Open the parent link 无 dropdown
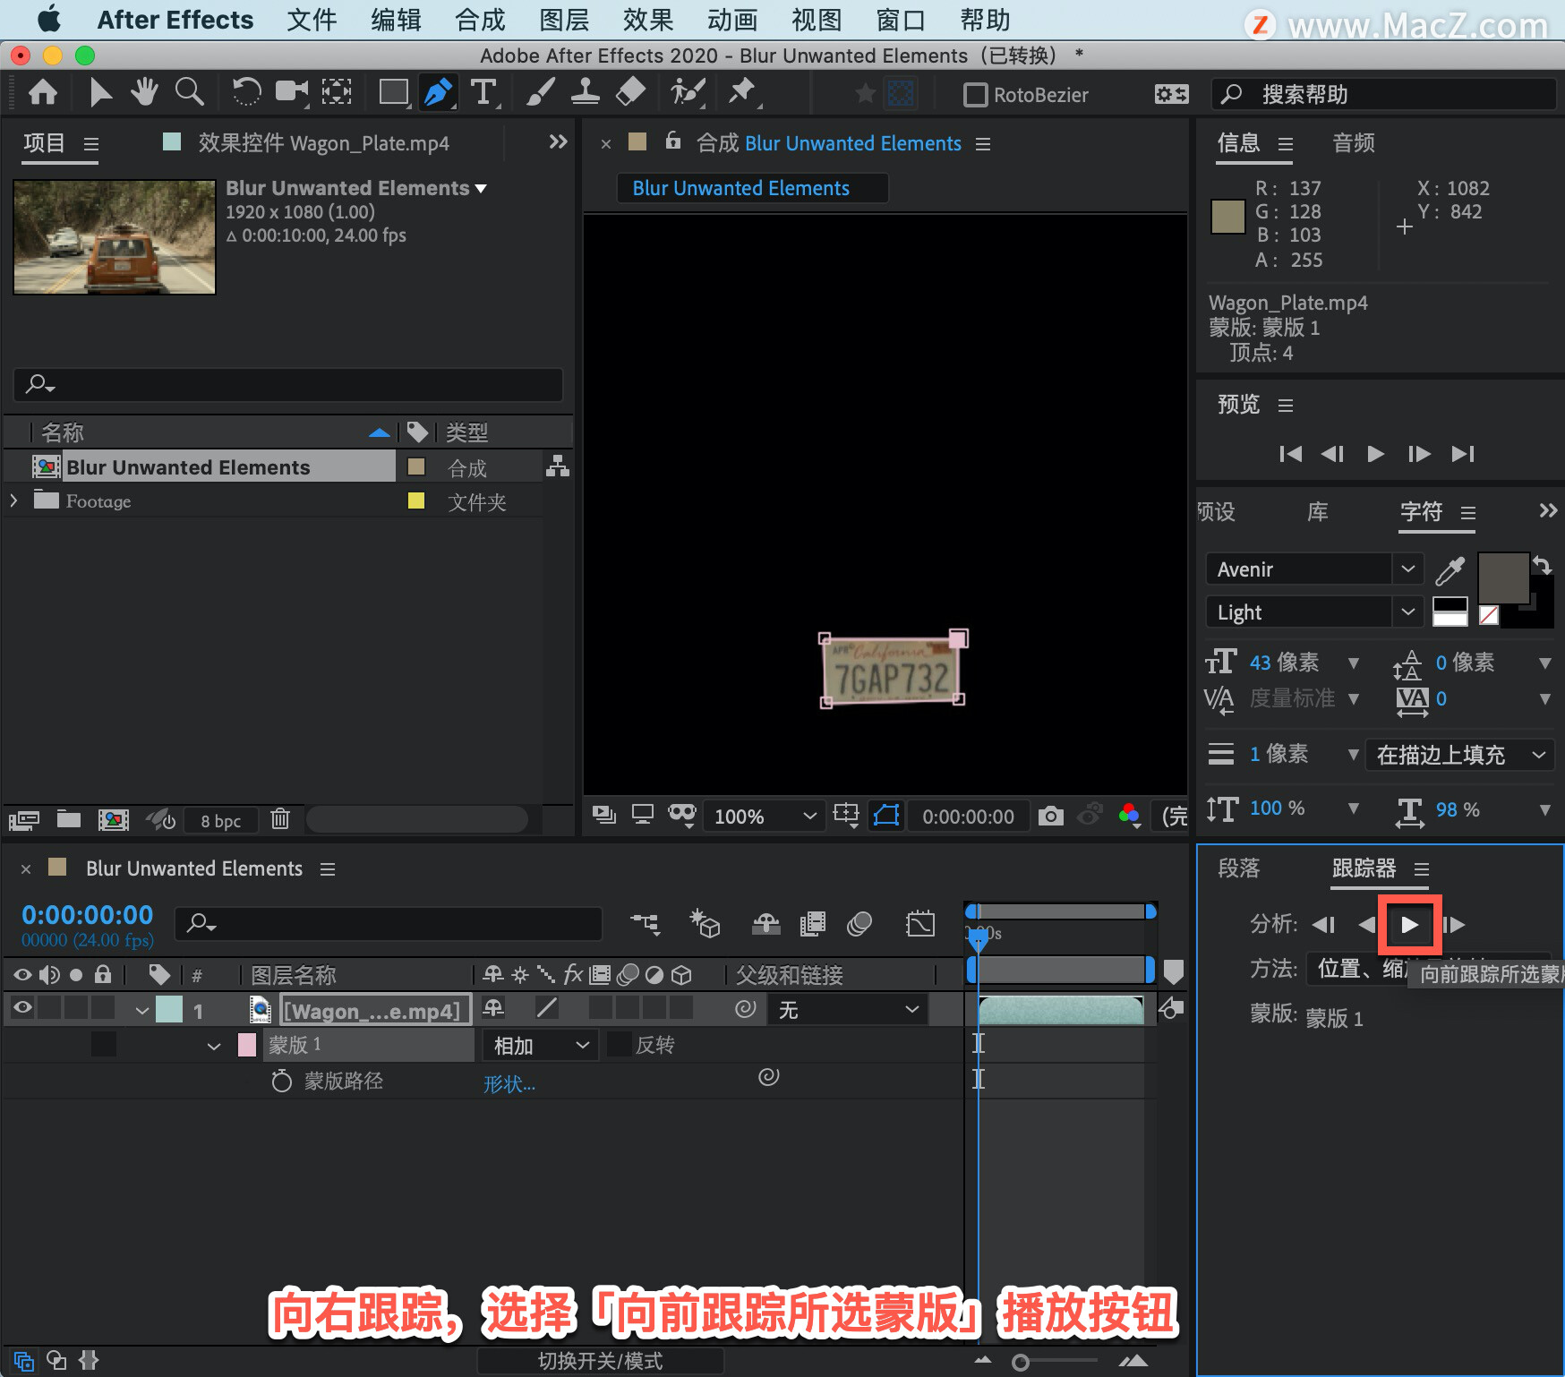Image resolution: width=1565 pixels, height=1377 pixels. pyautogui.click(x=848, y=1009)
